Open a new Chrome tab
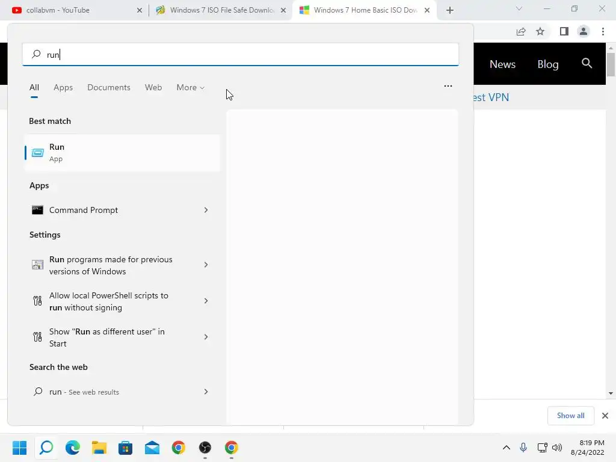This screenshot has width=616, height=462. (450, 10)
